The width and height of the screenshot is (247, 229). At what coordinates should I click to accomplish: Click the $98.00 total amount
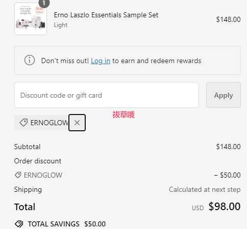click(x=225, y=207)
